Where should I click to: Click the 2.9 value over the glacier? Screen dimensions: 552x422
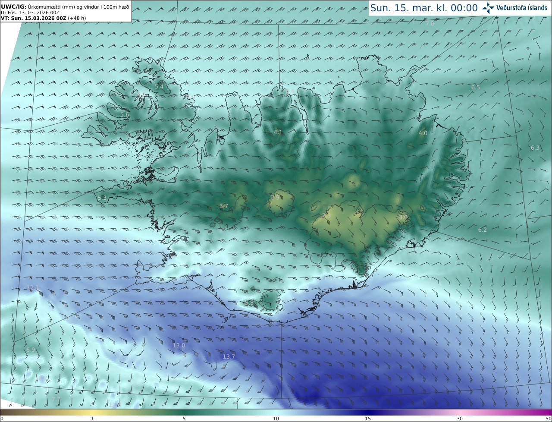[x=275, y=197]
